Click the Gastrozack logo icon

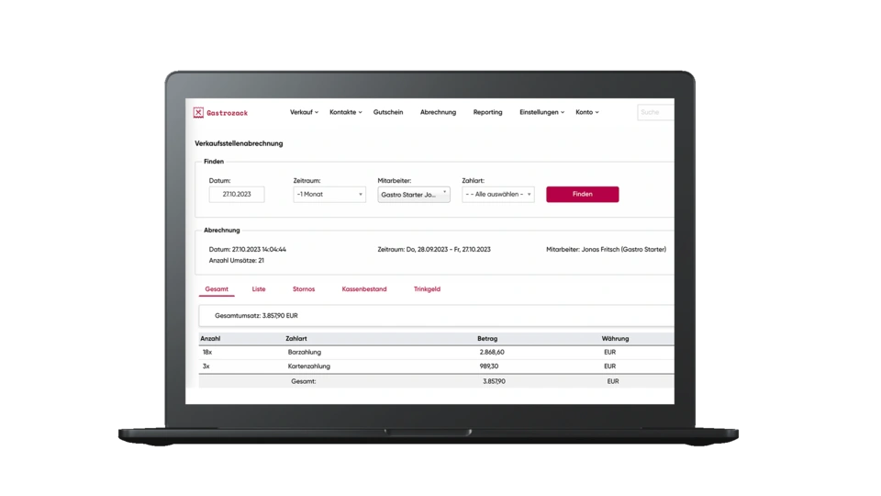point(198,112)
